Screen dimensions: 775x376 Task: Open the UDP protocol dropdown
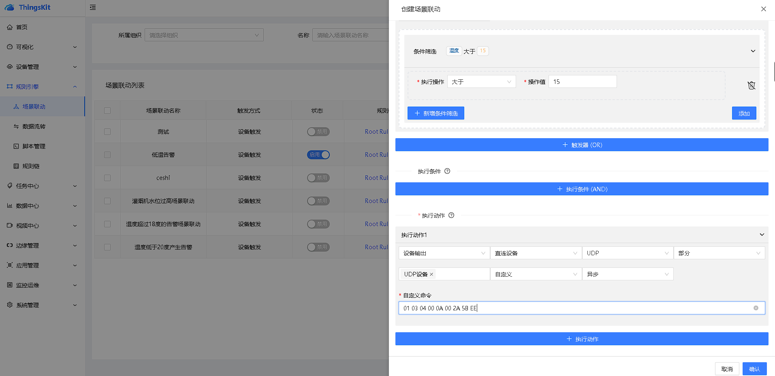click(627, 253)
